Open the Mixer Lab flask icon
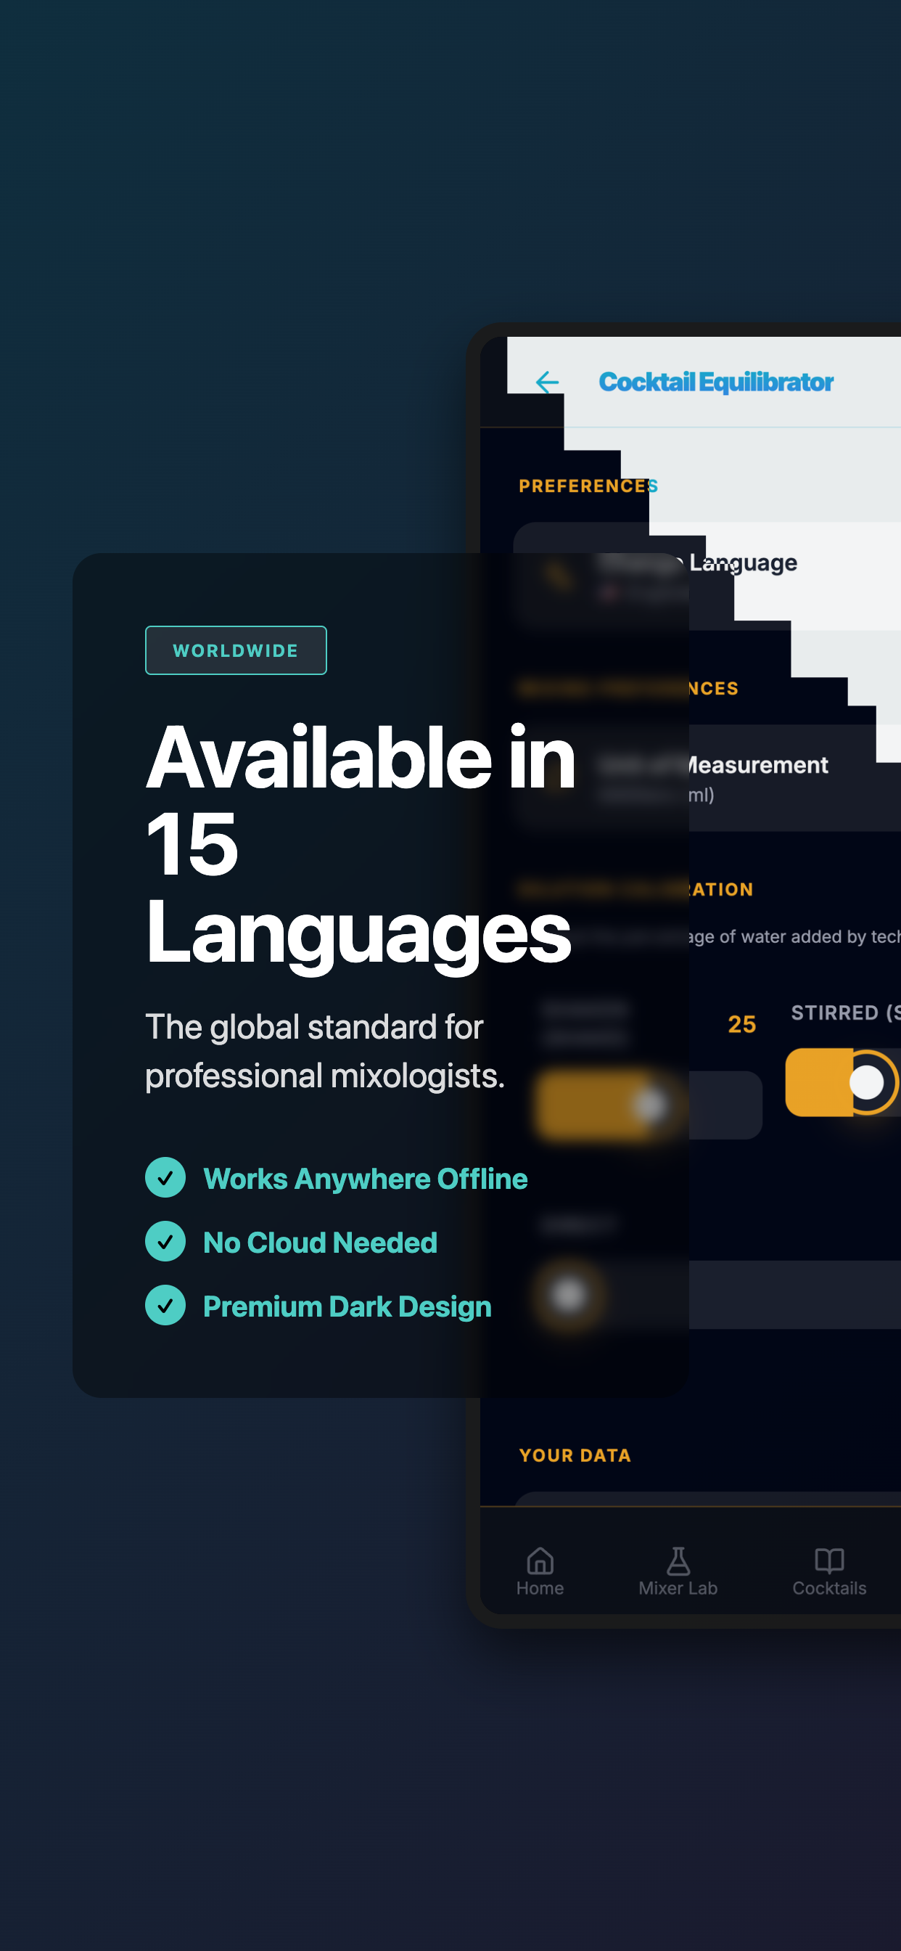This screenshot has width=901, height=1951. pyautogui.click(x=678, y=1561)
